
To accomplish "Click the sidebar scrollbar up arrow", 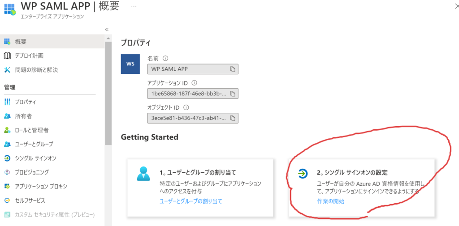I will click(108, 38).
